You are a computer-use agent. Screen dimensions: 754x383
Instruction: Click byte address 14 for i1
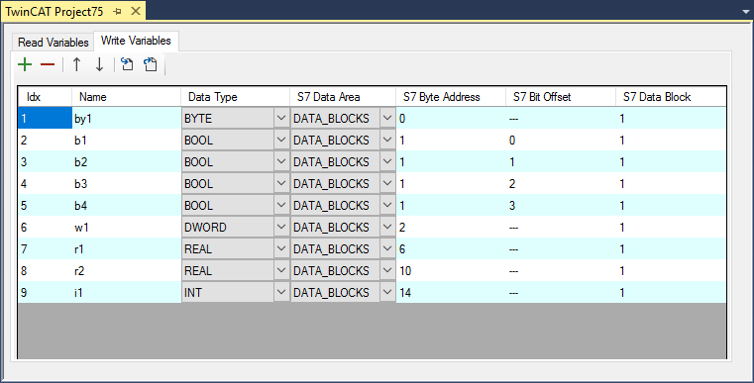451,292
